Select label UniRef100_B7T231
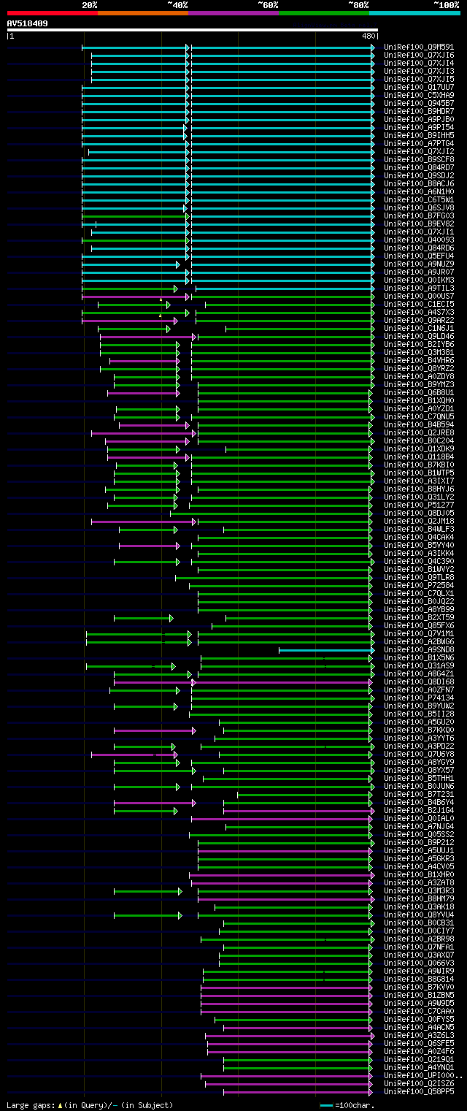 tap(419, 794)
